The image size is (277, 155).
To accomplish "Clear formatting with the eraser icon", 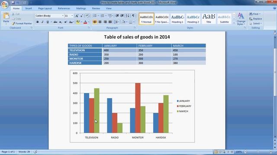I will [87, 16].
